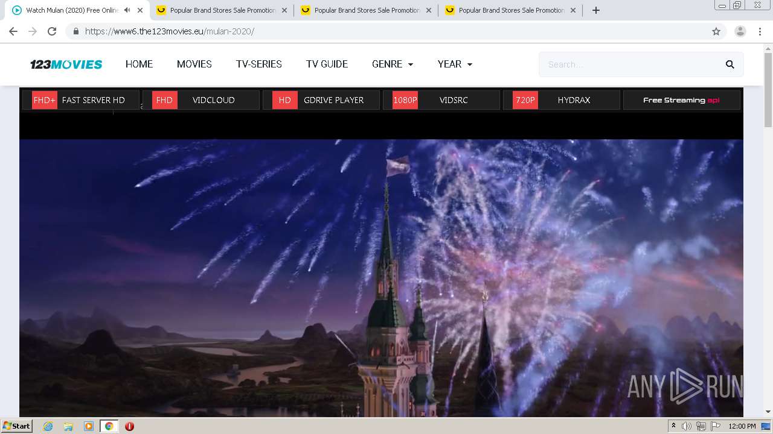Click the browser forward arrow

pos(33,31)
